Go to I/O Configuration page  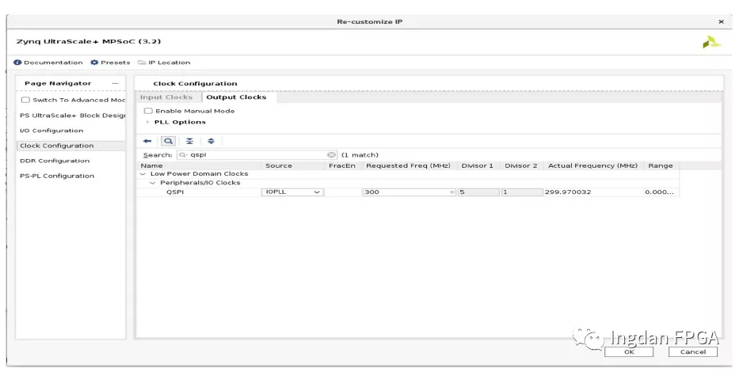(51, 131)
